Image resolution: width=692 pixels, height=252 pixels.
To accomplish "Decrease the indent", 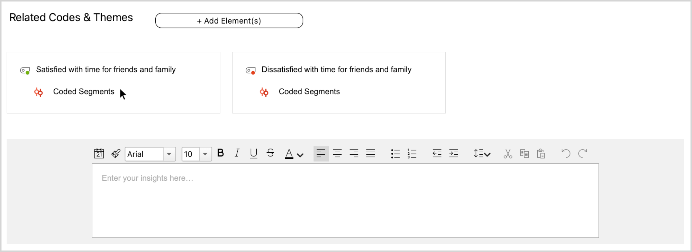I will click(x=437, y=153).
